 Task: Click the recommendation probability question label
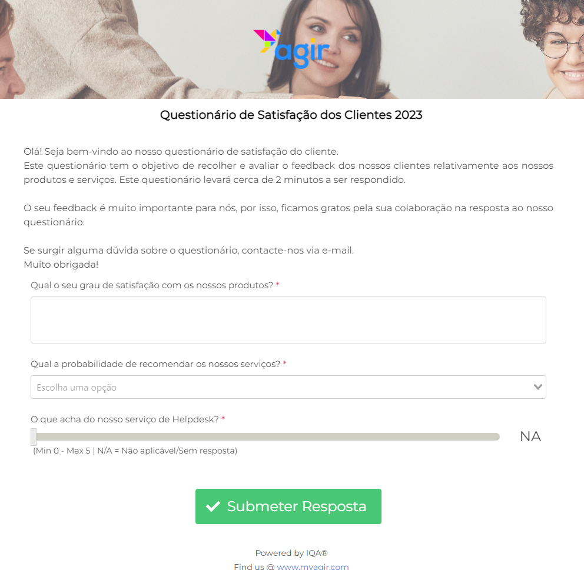[155, 364]
